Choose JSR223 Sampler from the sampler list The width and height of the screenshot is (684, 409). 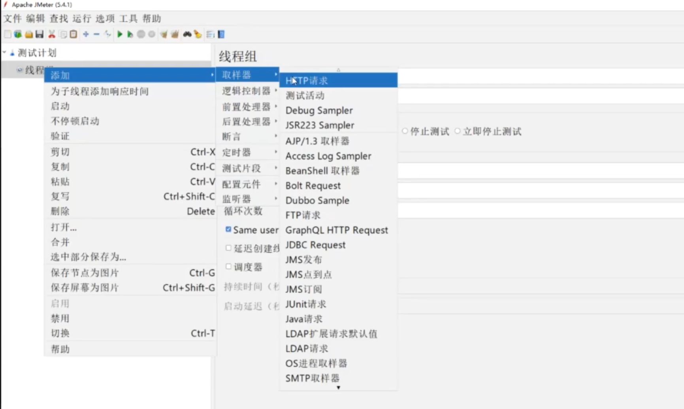coord(338,125)
